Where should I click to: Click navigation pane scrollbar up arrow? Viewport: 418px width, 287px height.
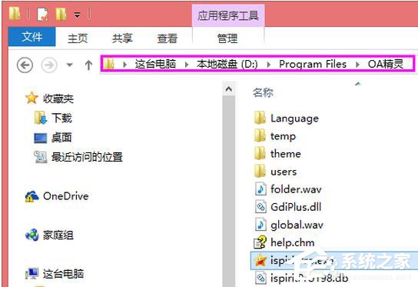[228, 89]
